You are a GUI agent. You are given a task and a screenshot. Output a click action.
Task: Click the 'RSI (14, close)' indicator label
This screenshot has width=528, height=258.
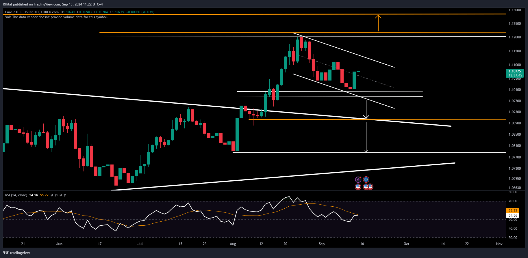coord(16,195)
